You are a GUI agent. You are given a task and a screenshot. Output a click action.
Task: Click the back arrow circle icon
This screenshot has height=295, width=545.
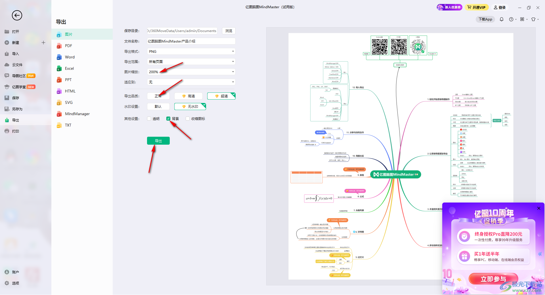17,15
